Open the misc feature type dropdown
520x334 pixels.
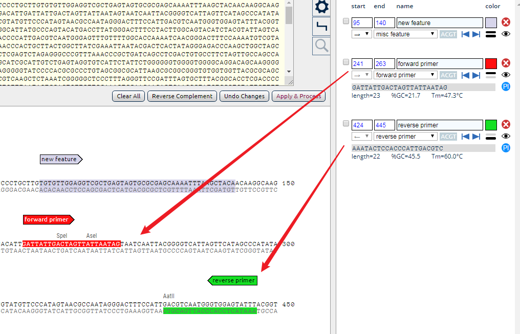[x=404, y=34]
